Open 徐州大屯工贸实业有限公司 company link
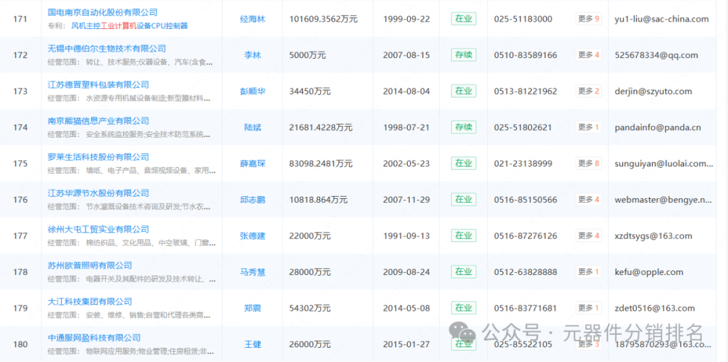The image size is (728, 362). (x=98, y=230)
